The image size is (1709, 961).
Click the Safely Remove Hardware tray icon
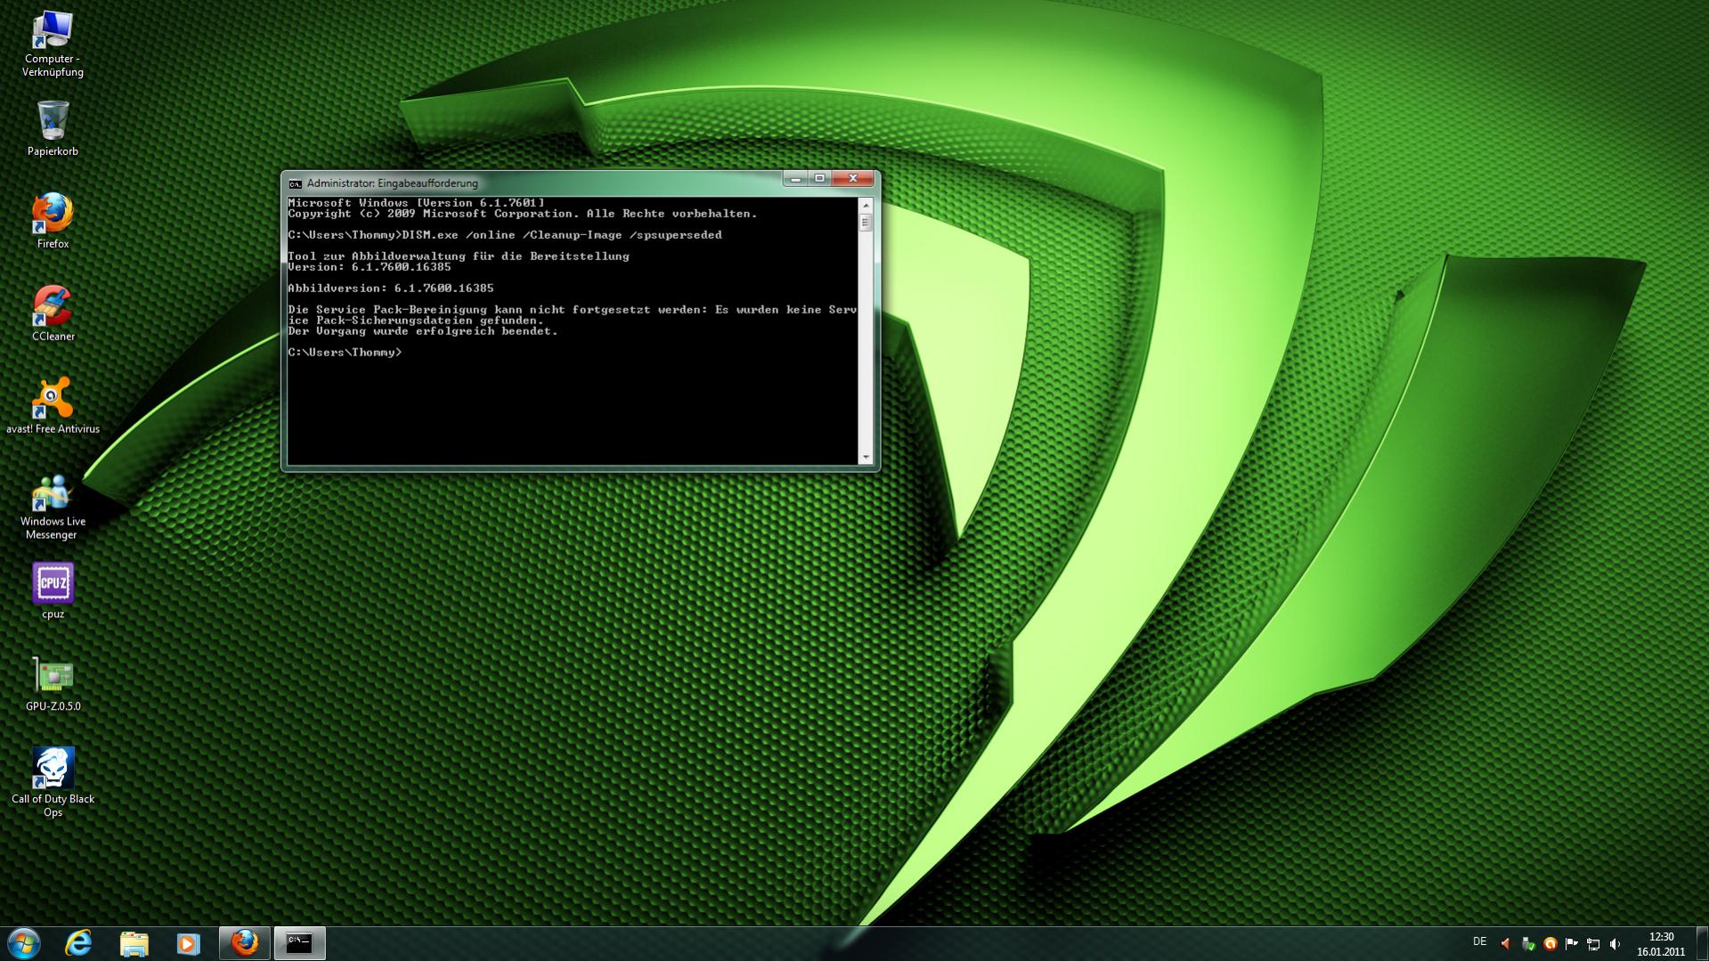tap(1528, 943)
